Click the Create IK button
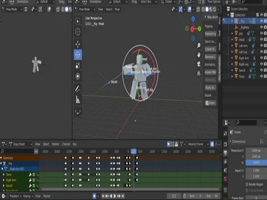The width and height of the screenshot is (267, 200). click(x=210, y=49)
